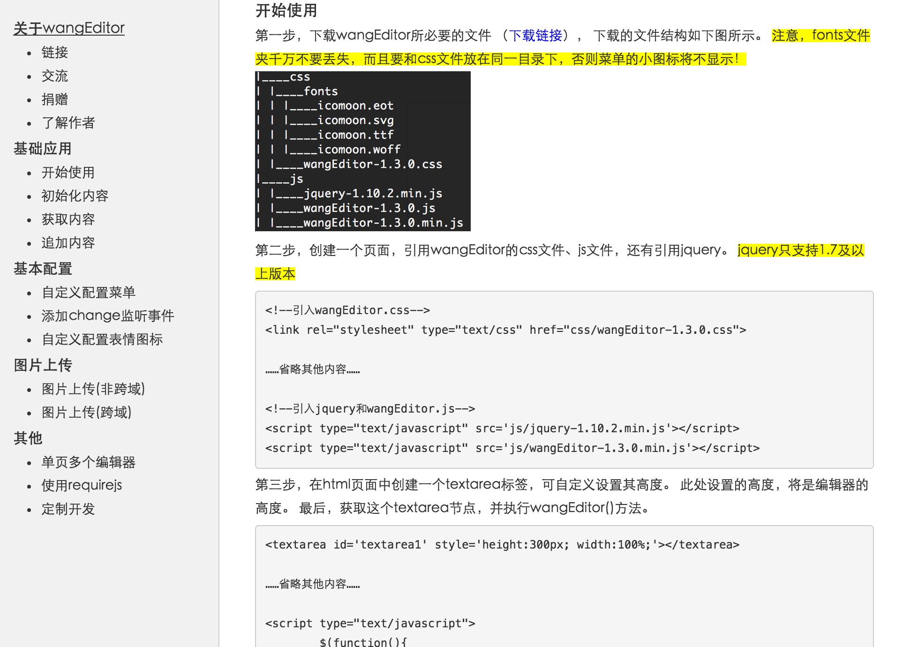Screen dimensions: 903x647
Task: Click the highlighted fonts文件夹 warning text
Action: coord(563,47)
